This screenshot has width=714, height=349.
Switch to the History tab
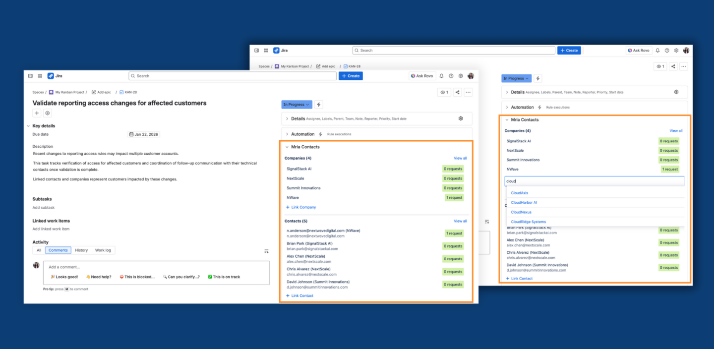click(x=81, y=250)
